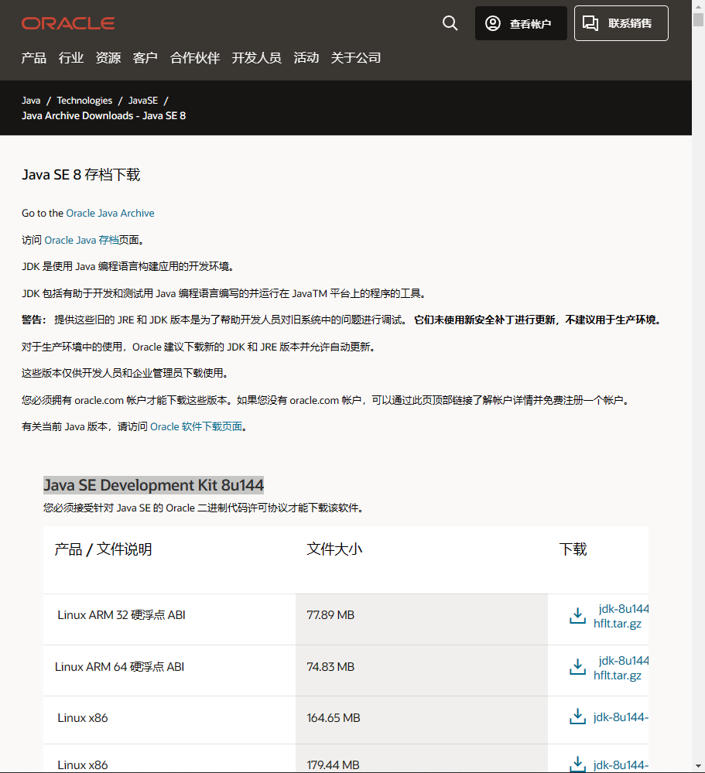The width and height of the screenshot is (705, 773).
Task: Click download icon for Linux ARM 64 row
Action: coord(577,666)
